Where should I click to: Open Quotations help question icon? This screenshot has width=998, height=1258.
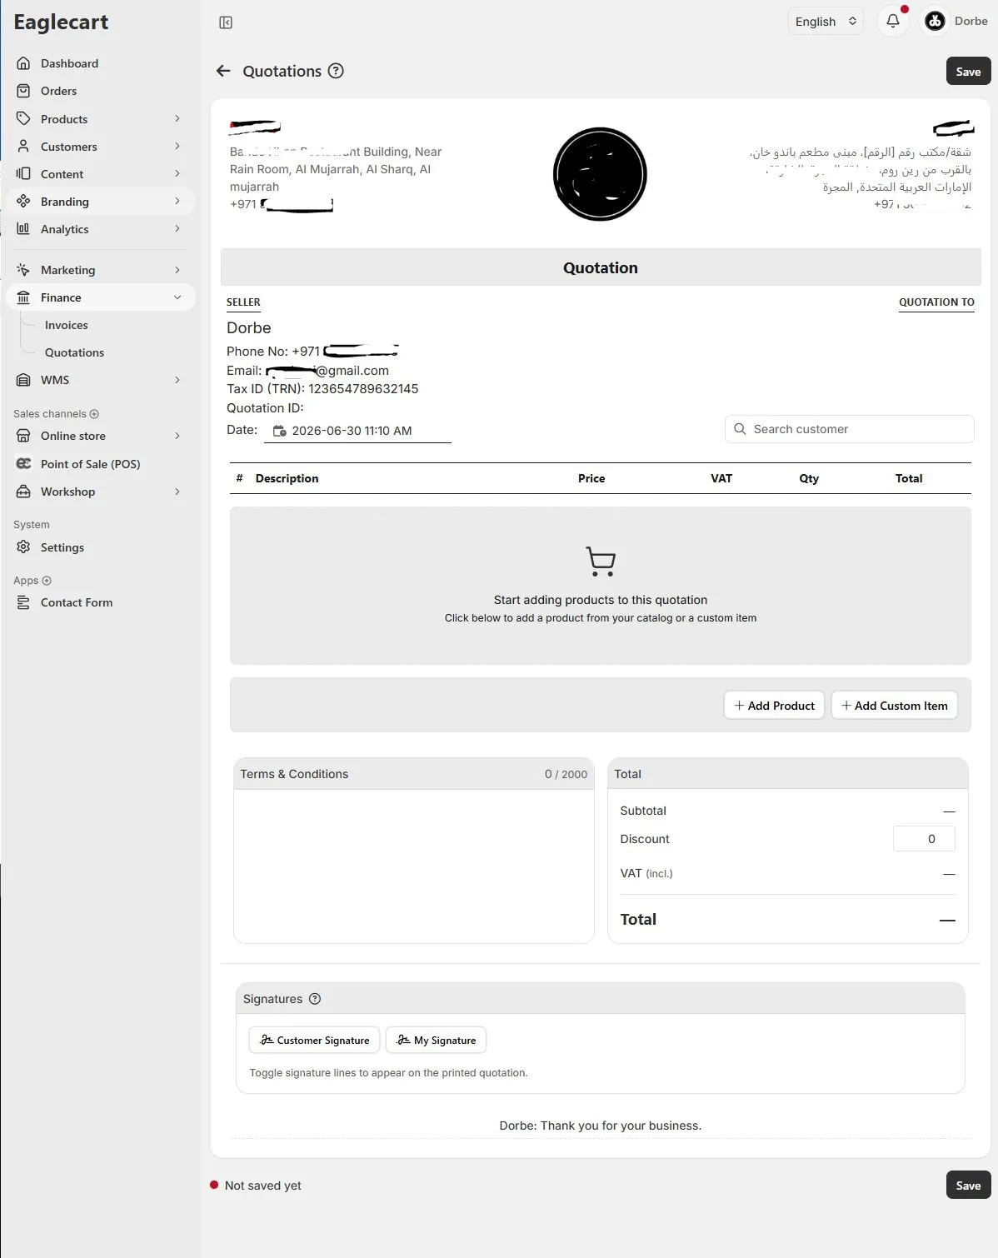pyautogui.click(x=336, y=71)
